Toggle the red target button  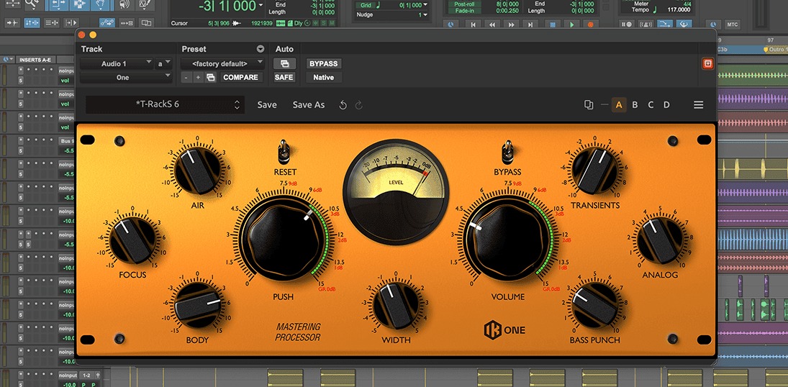click(707, 64)
